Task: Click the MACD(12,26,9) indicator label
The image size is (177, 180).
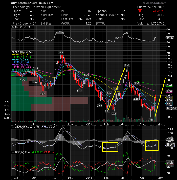Action: (x=23, y=127)
